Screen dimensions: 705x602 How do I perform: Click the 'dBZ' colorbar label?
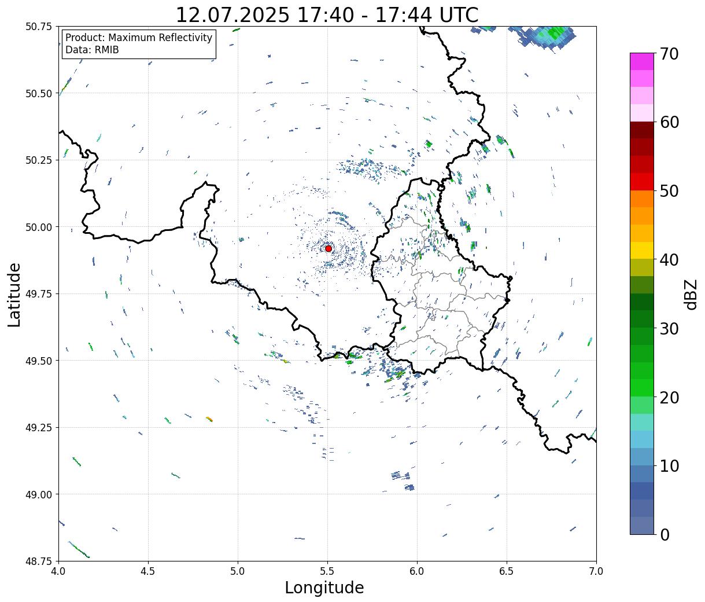[691, 294]
